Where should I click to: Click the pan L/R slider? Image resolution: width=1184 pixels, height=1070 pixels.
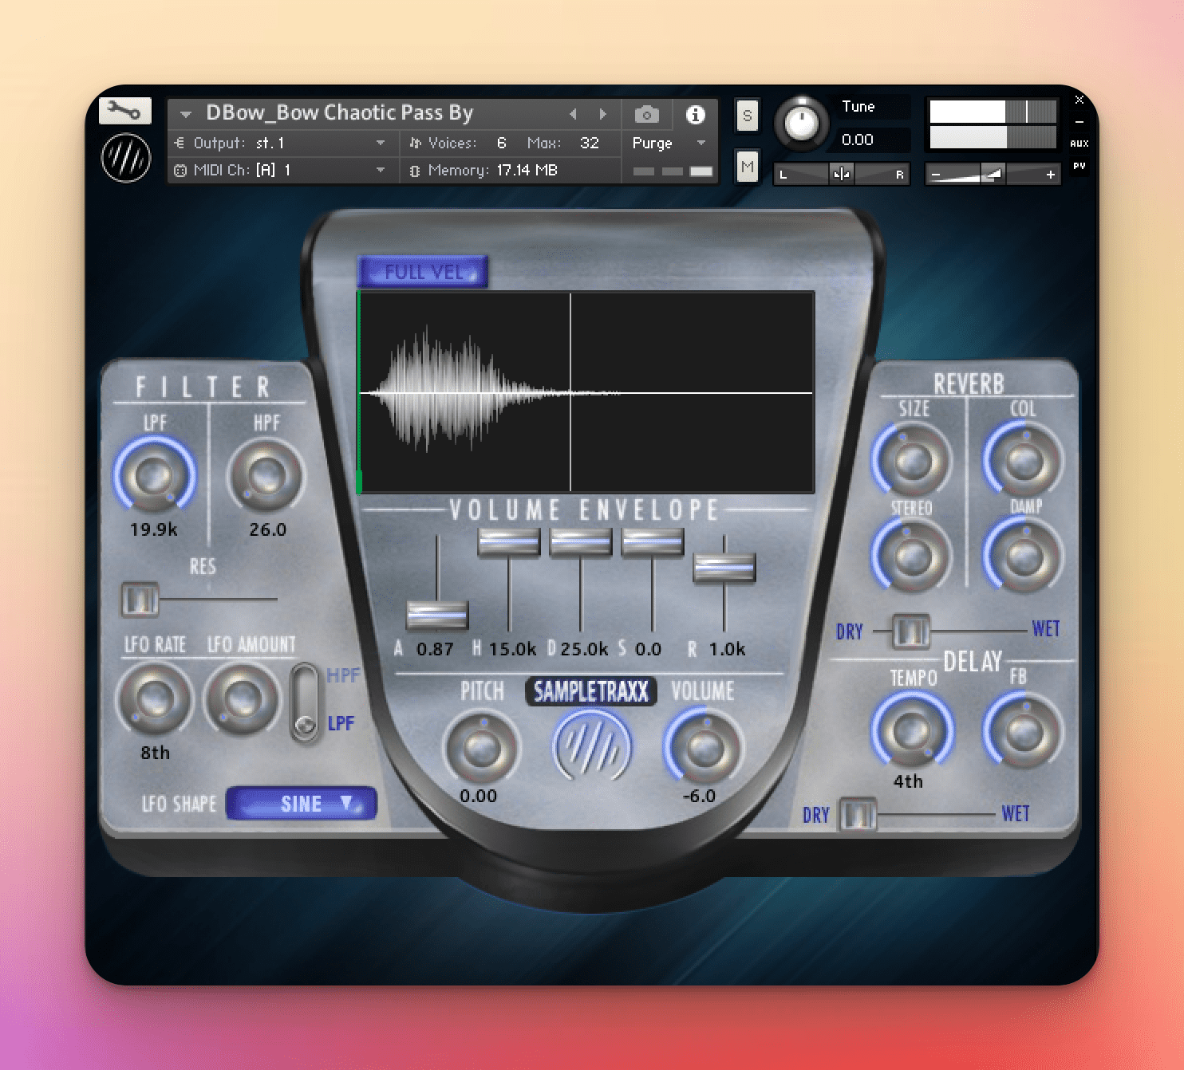click(841, 174)
